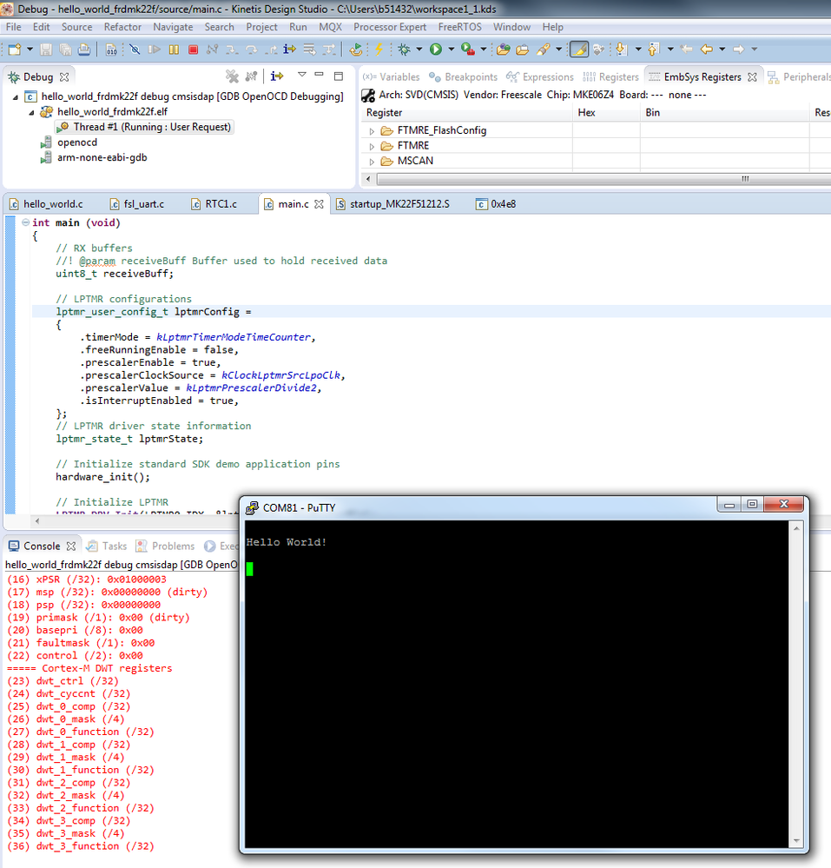The image size is (831, 868).
Task: Click the New wizard toolbar icon
Action: point(15,50)
